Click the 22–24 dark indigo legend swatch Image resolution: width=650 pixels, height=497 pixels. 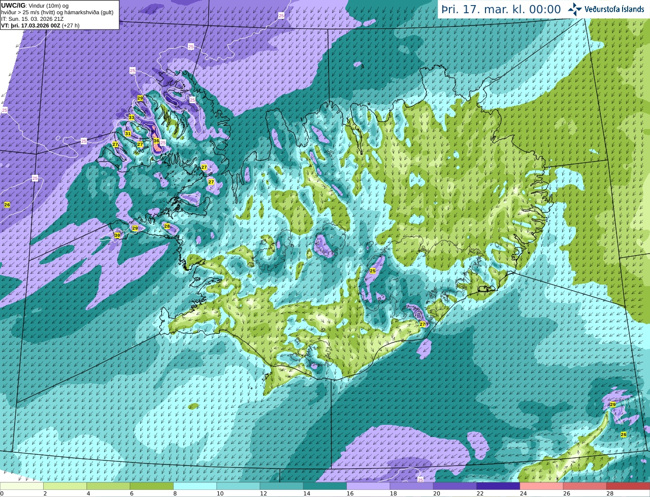[x=498, y=486]
